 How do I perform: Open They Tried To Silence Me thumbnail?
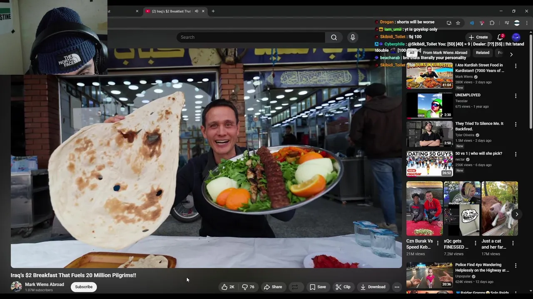coord(429,134)
